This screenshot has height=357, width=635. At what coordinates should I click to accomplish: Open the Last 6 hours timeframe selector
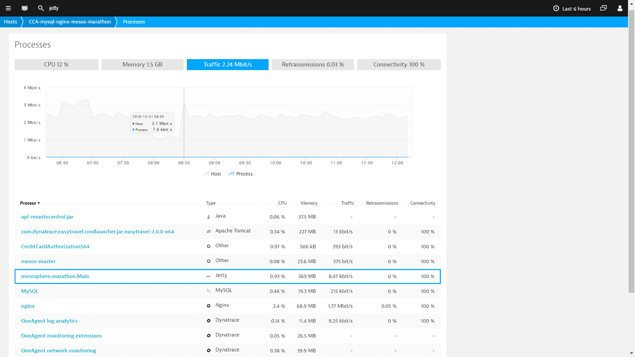click(x=572, y=9)
